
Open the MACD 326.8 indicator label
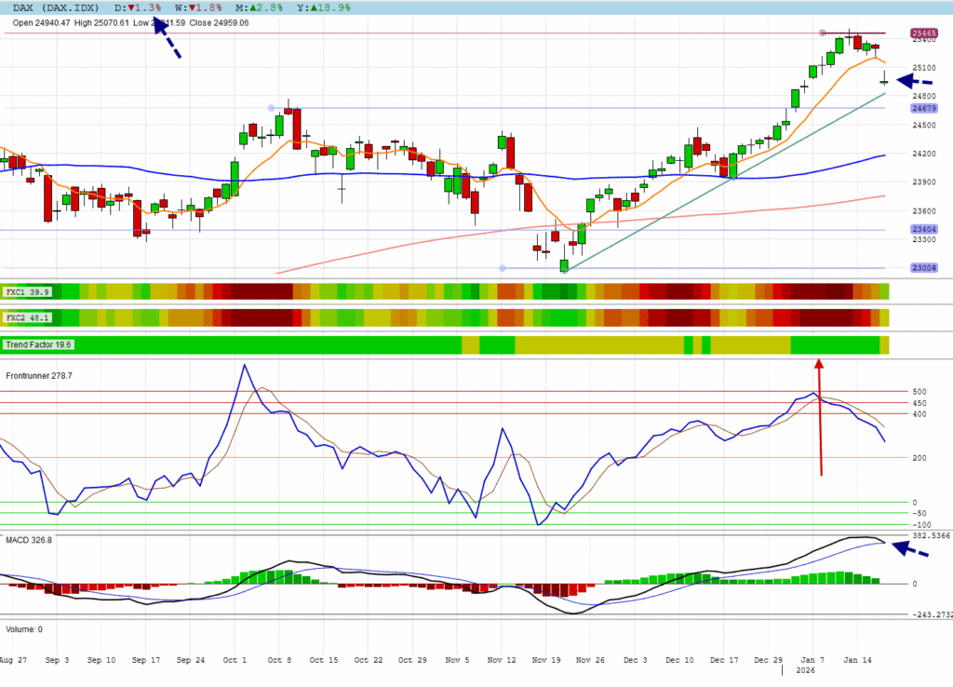[28, 540]
